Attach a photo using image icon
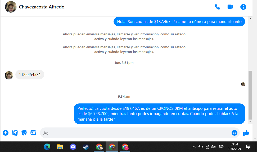257x152 pixels. click(x=15, y=133)
